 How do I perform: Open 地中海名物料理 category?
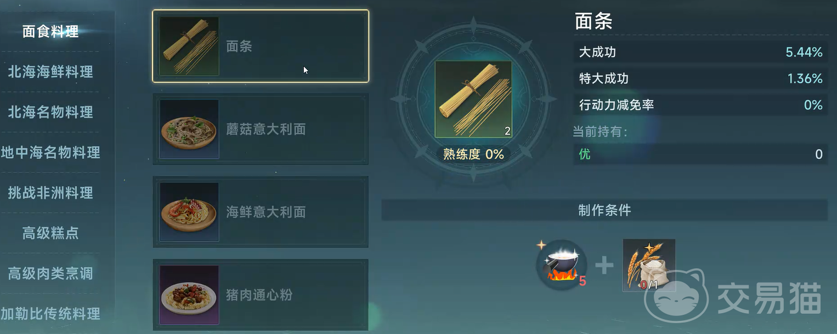coord(50,152)
